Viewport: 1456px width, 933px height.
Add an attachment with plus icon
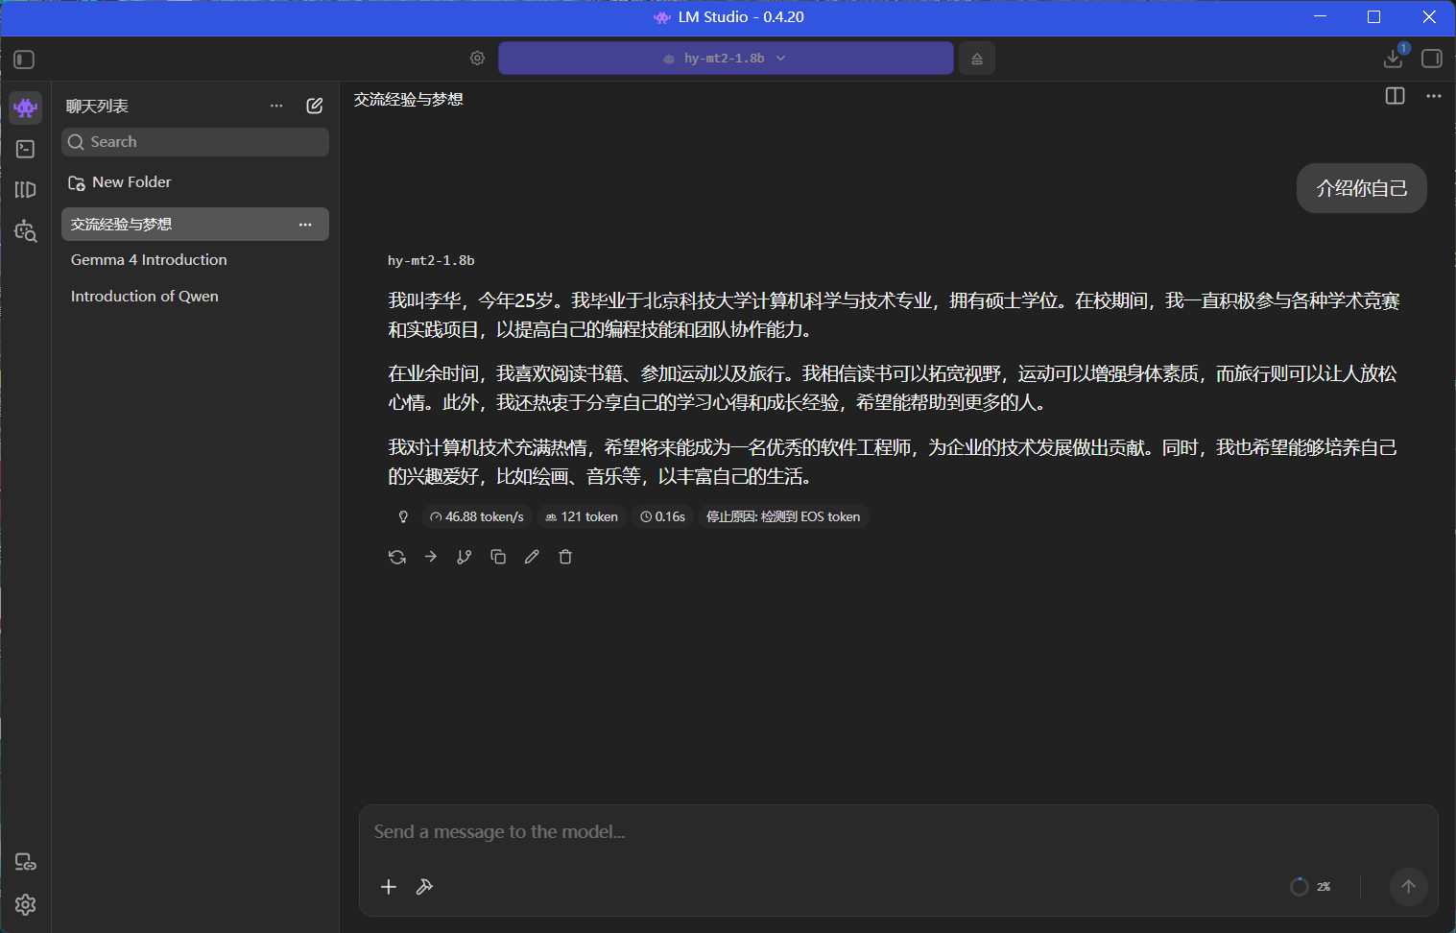pyautogui.click(x=389, y=887)
